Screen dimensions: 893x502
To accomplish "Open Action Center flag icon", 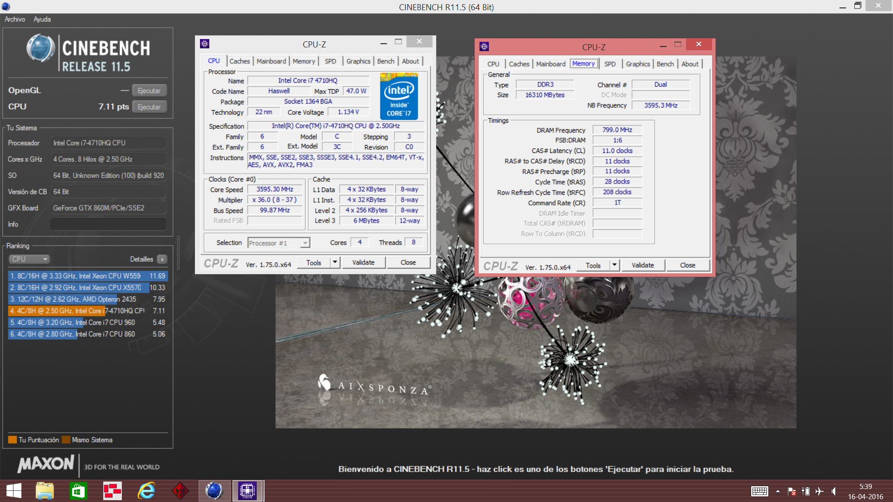I will [x=792, y=491].
